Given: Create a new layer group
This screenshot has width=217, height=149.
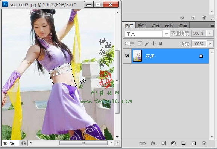Looking at the screenshot, I should coord(184,143).
